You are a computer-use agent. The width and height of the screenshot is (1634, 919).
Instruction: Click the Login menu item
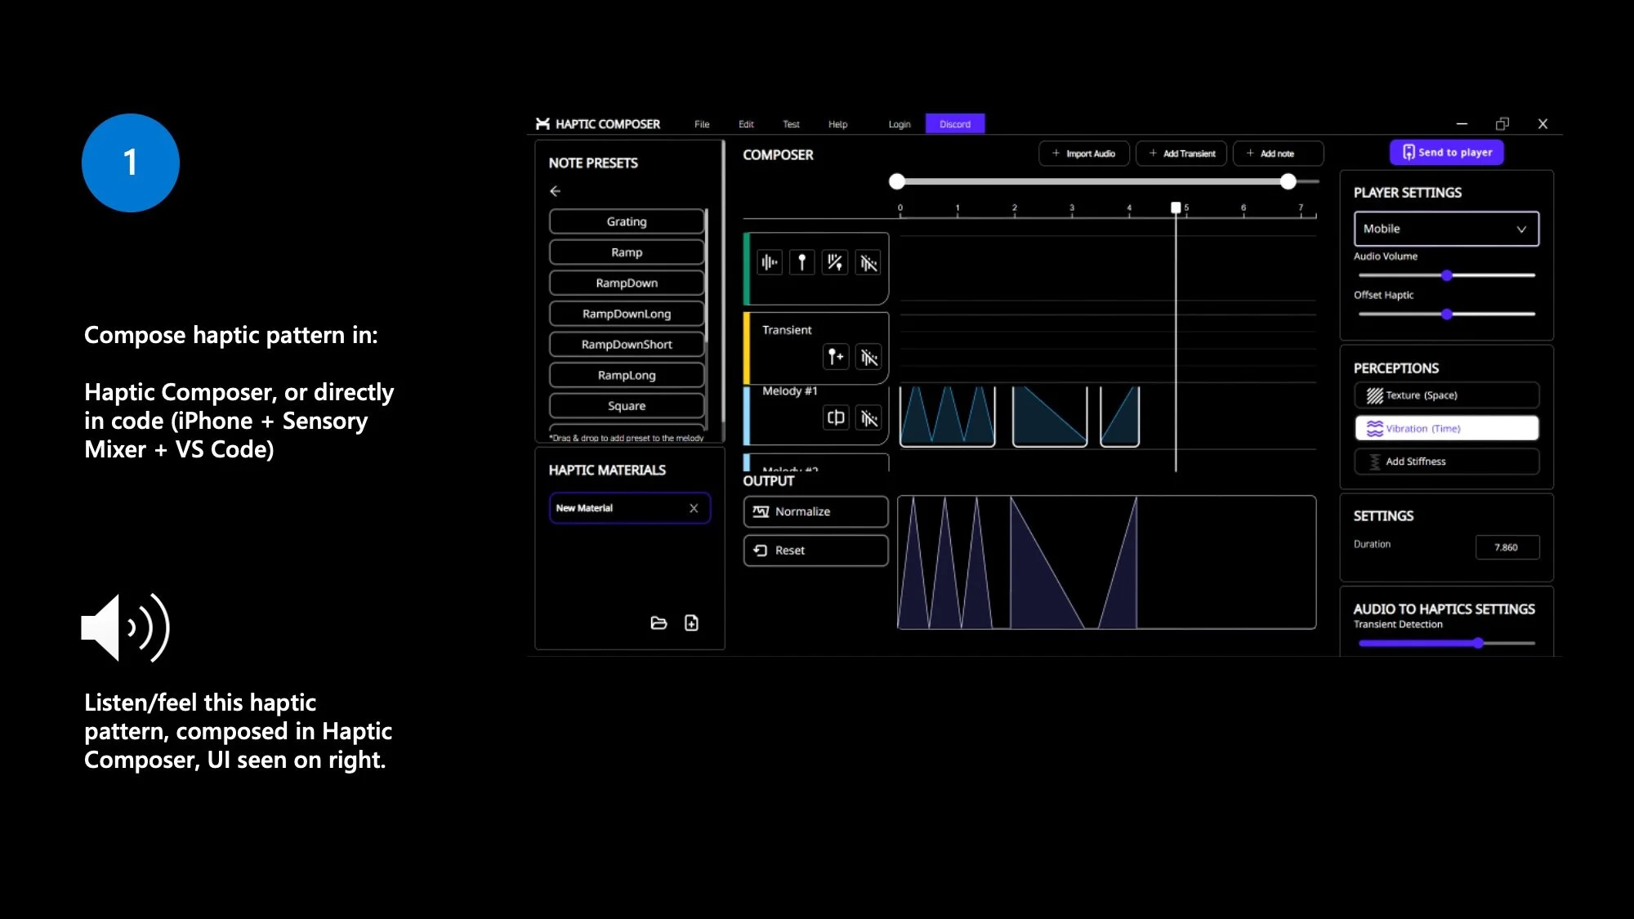click(900, 124)
